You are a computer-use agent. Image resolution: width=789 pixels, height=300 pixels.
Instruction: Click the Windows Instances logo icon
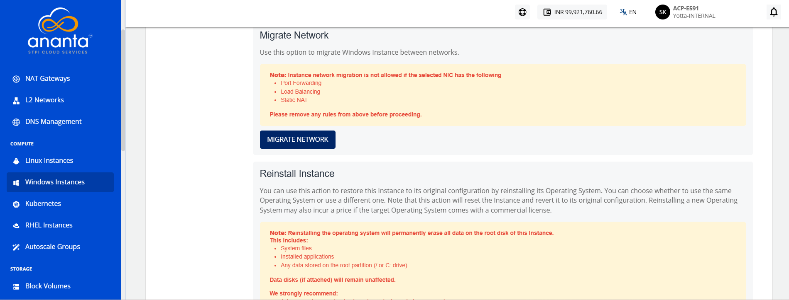pos(16,182)
